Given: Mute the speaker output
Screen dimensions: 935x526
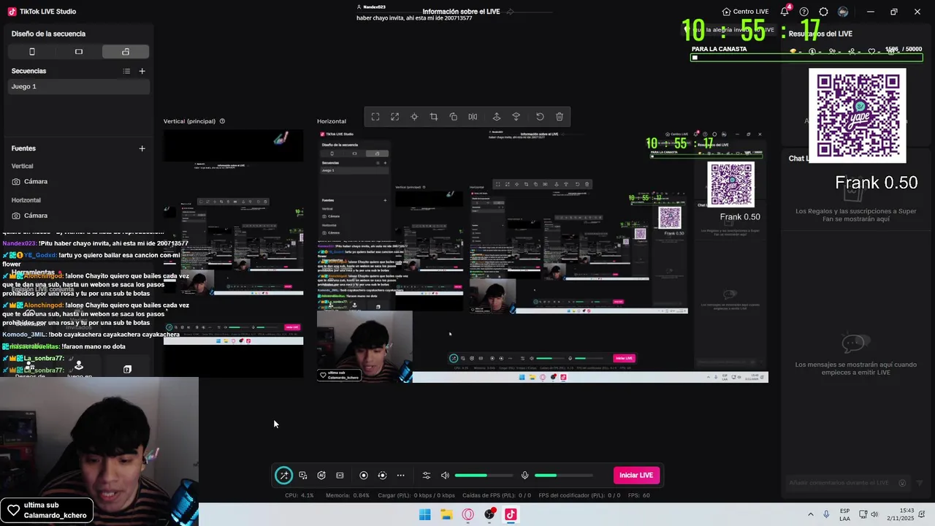Looking at the screenshot, I should click(x=445, y=476).
